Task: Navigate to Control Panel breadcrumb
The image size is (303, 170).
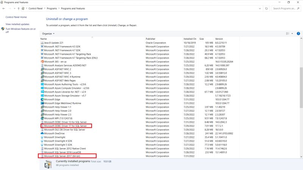Action: tap(36, 8)
